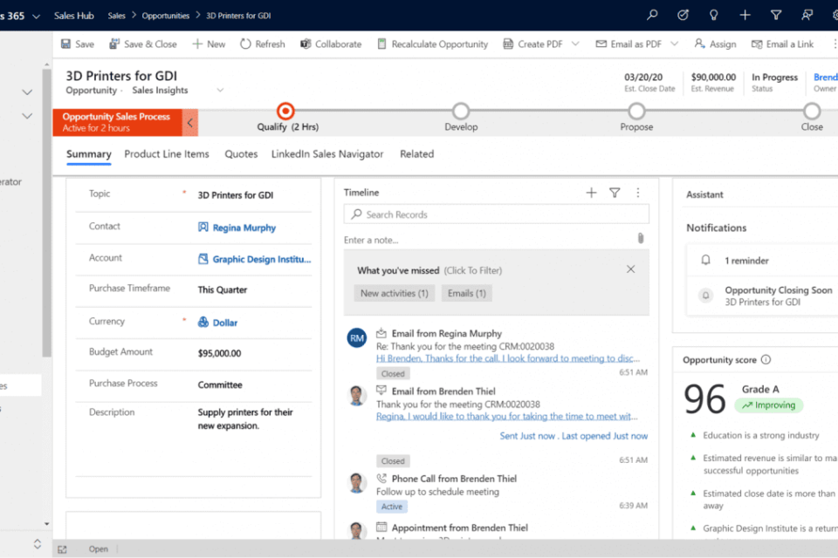Viewport: 838px width, 558px height.
Task: Open the lightbulb assistant icon in header
Action: (x=714, y=15)
